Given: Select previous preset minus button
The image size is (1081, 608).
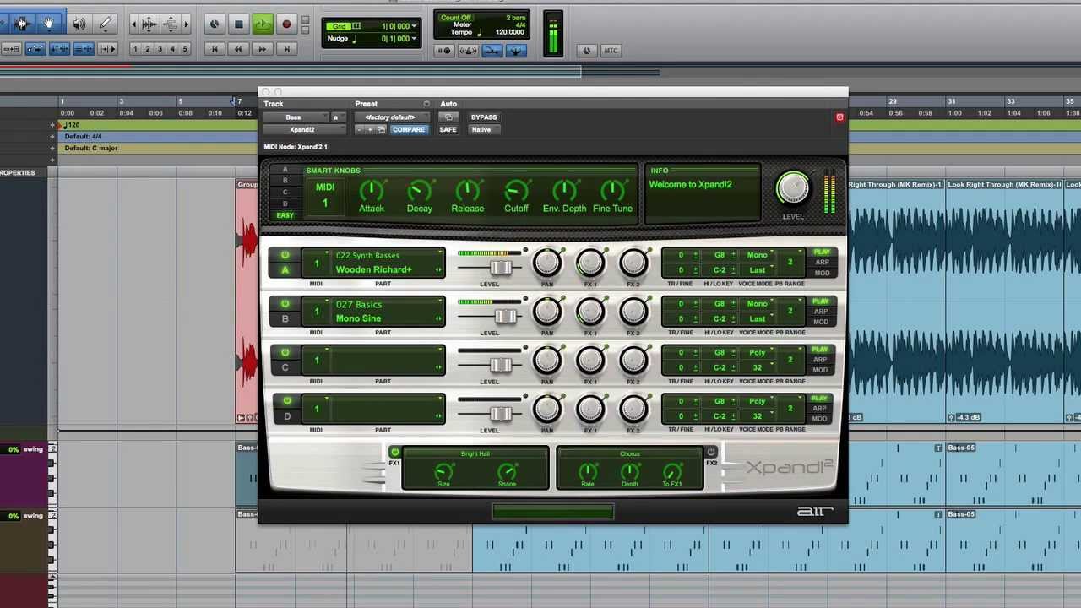Looking at the screenshot, I should pyautogui.click(x=360, y=130).
